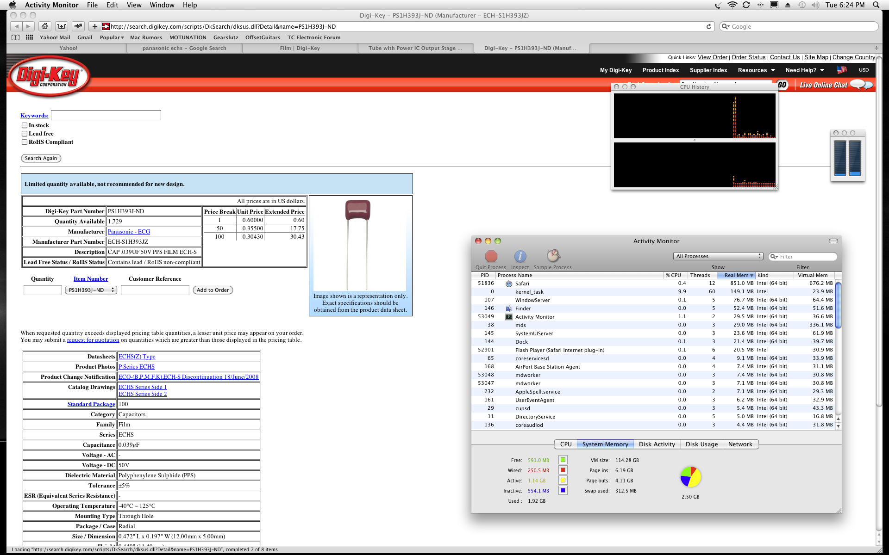Enable the Lead free checkbox
This screenshot has height=555, width=889.
pos(25,134)
